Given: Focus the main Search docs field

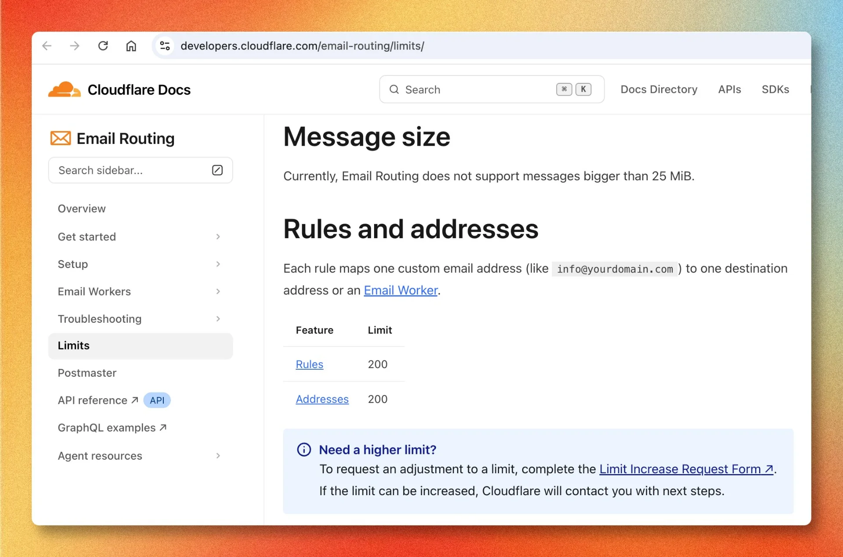Looking at the screenshot, I should pyautogui.click(x=492, y=89).
